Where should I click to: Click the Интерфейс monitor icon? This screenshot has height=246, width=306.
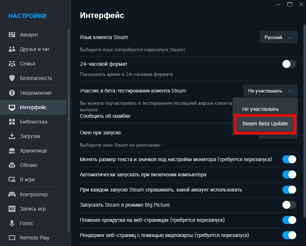12,107
